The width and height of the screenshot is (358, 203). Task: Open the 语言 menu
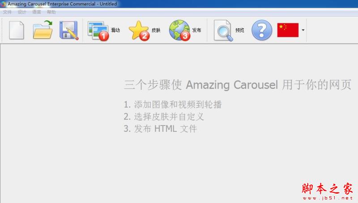(x=37, y=12)
